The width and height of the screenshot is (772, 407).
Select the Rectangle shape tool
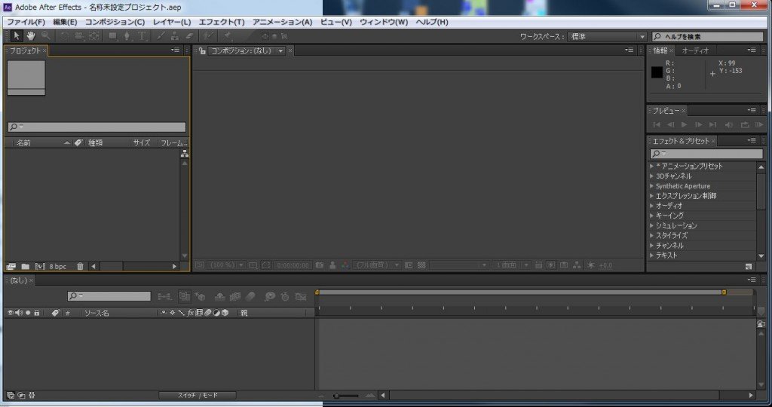tap(113, 36)
